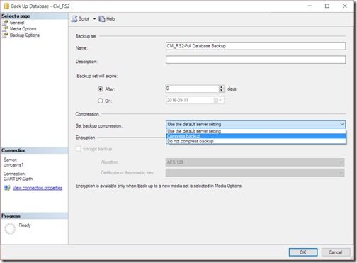
Task: Click the database icon in title bar
Action: tap(6, 6)
